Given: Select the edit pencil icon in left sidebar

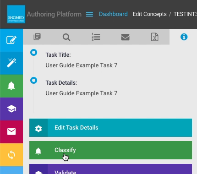Looking at the screenshot, I should pyautogui.click(x=11, y=40).
